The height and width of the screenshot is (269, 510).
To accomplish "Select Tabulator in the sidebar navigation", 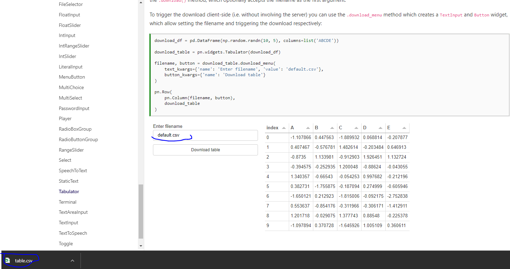I will pyautogui.click(x=69, y=191).
